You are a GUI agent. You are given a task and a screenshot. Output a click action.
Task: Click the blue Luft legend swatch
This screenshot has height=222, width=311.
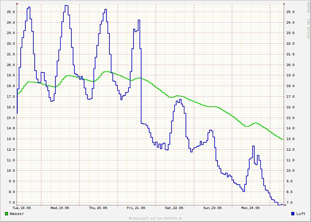(x=293, y=214)
